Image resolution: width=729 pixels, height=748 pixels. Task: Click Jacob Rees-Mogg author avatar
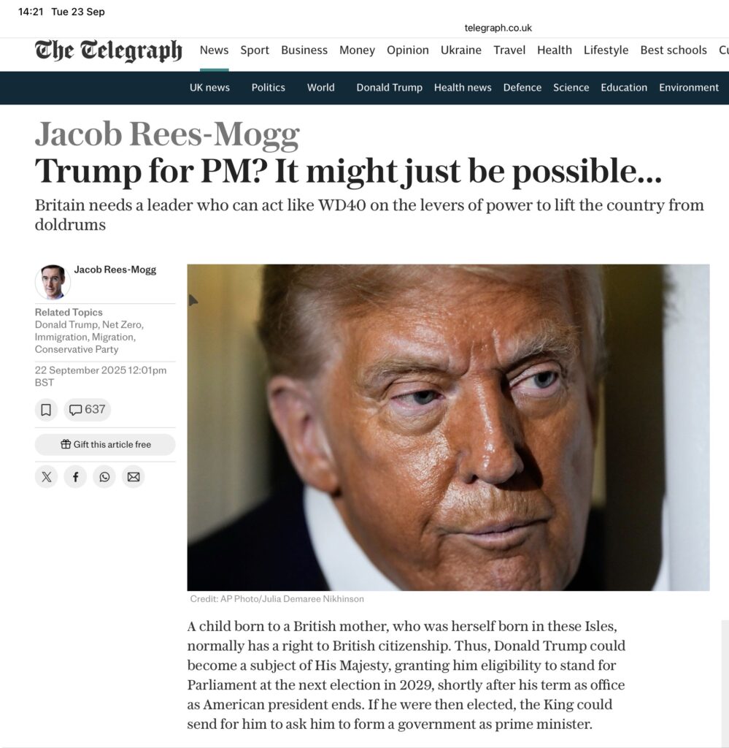(53, 282)
